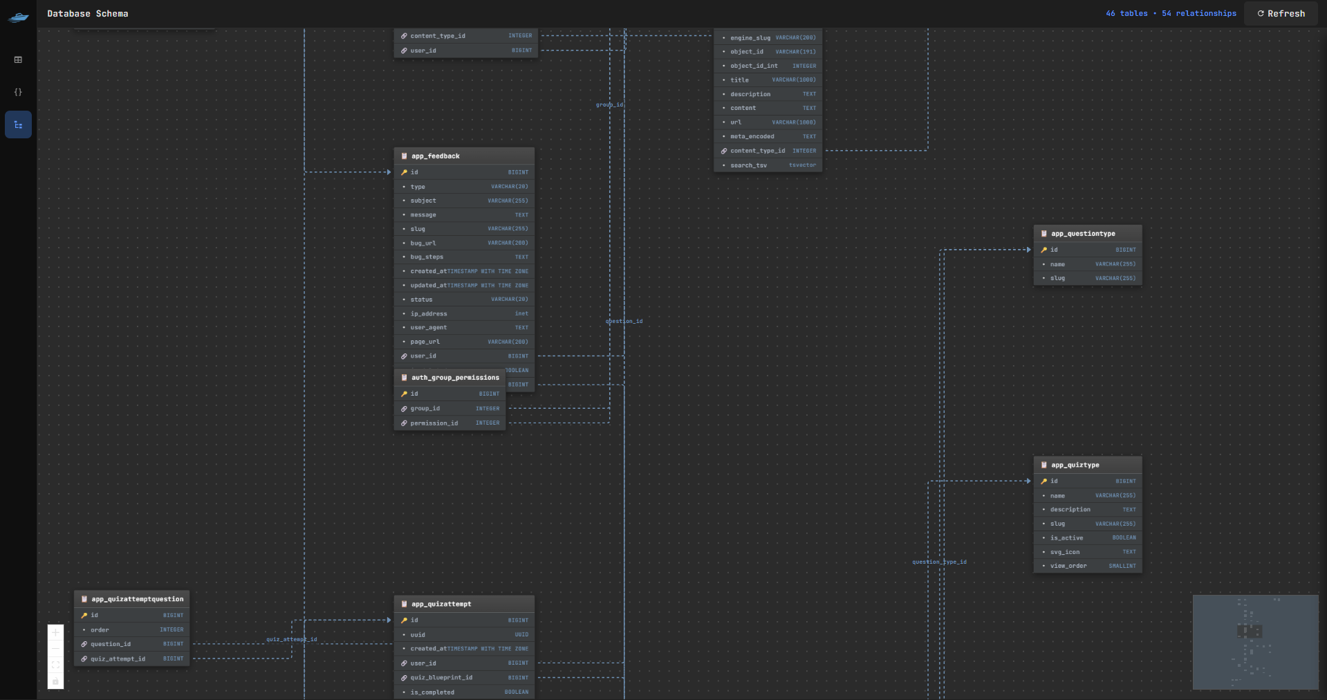Select the auth_group_permissions table header
This screenshot has width=1327, height=700.
click(x=450, y=378)
